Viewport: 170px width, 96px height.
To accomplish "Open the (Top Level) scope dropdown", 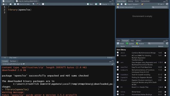I will (x=14, y=58).
